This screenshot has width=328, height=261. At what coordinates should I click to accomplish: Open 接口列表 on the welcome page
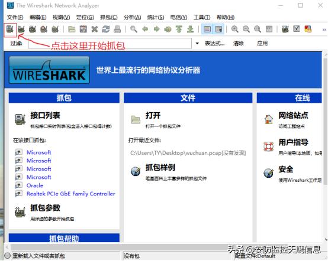(x=45, y=115)
